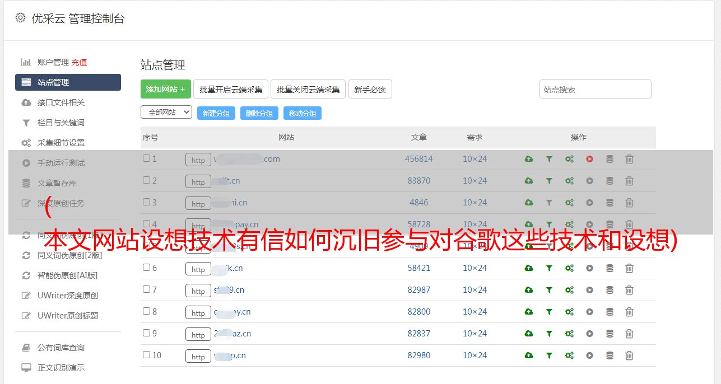The width and height of the screenshot is (721, 384).
Task: Click the red run icon in row 1
Action: coord(589,159)
